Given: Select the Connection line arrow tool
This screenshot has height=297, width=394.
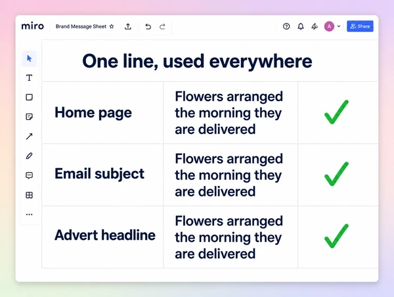Looking at the screenshot, I should (29, 136).
